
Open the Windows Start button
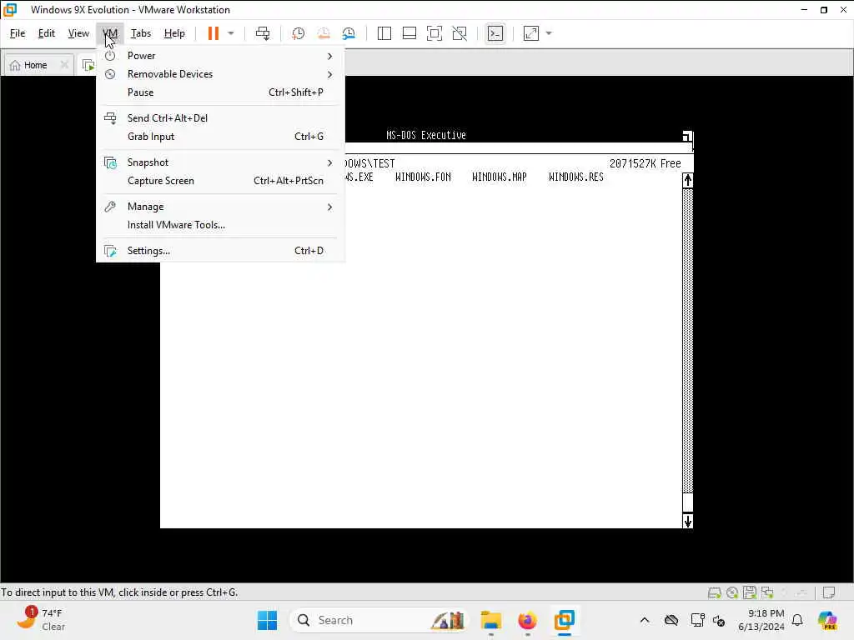[267, 620]
